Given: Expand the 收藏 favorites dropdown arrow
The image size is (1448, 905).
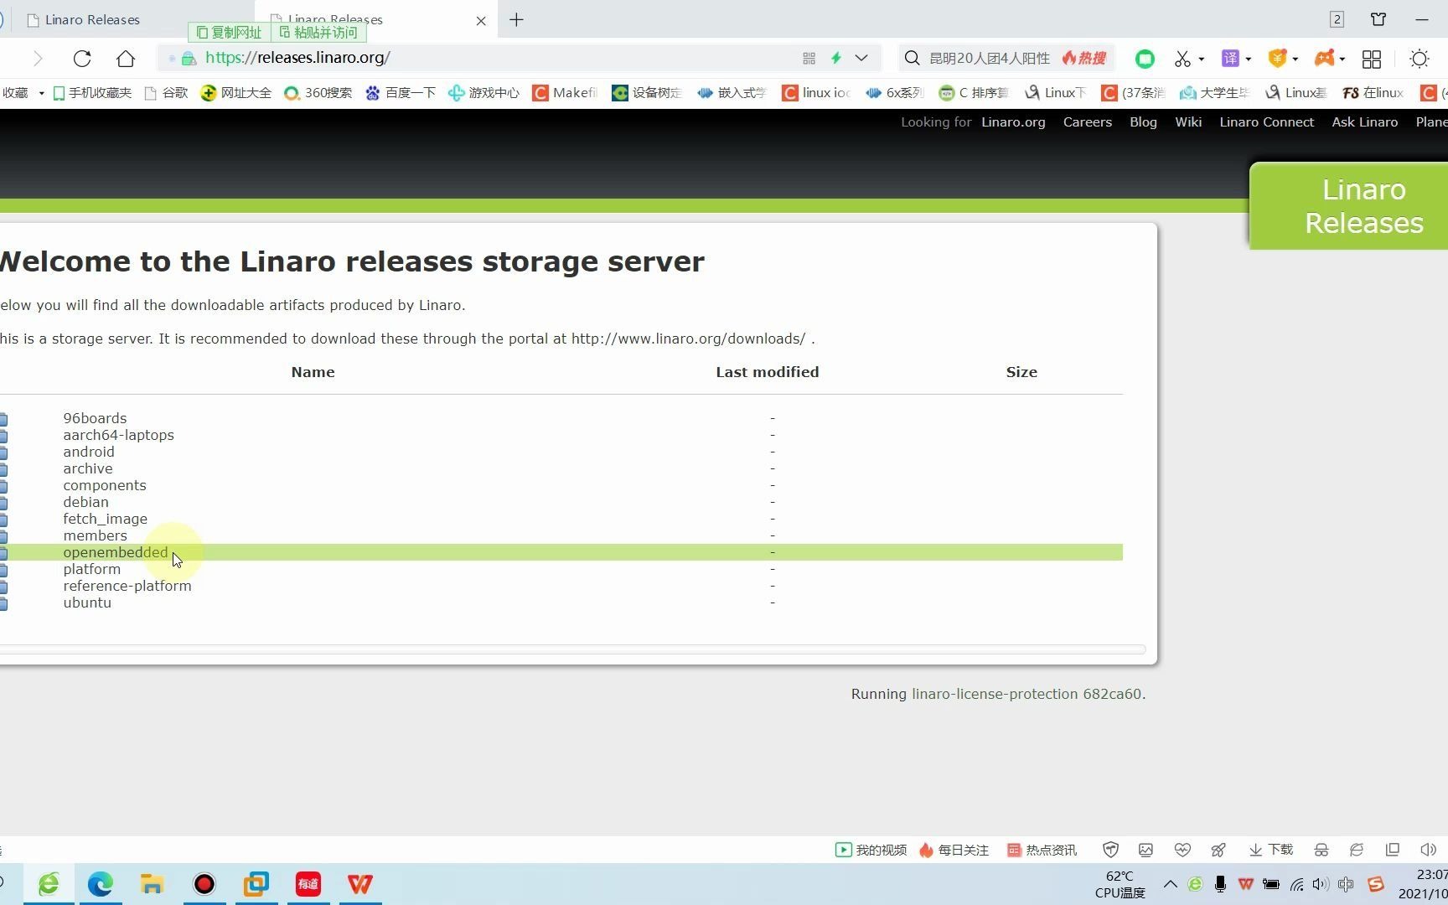Looking at the screenshot, I should (x=41, y=93).
